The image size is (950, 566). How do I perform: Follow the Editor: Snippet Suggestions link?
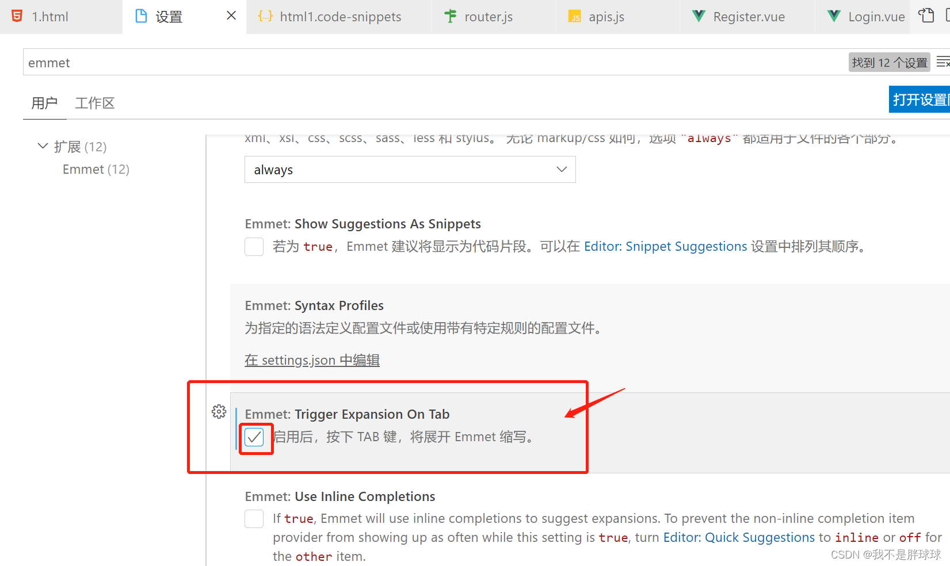[665, 246]
